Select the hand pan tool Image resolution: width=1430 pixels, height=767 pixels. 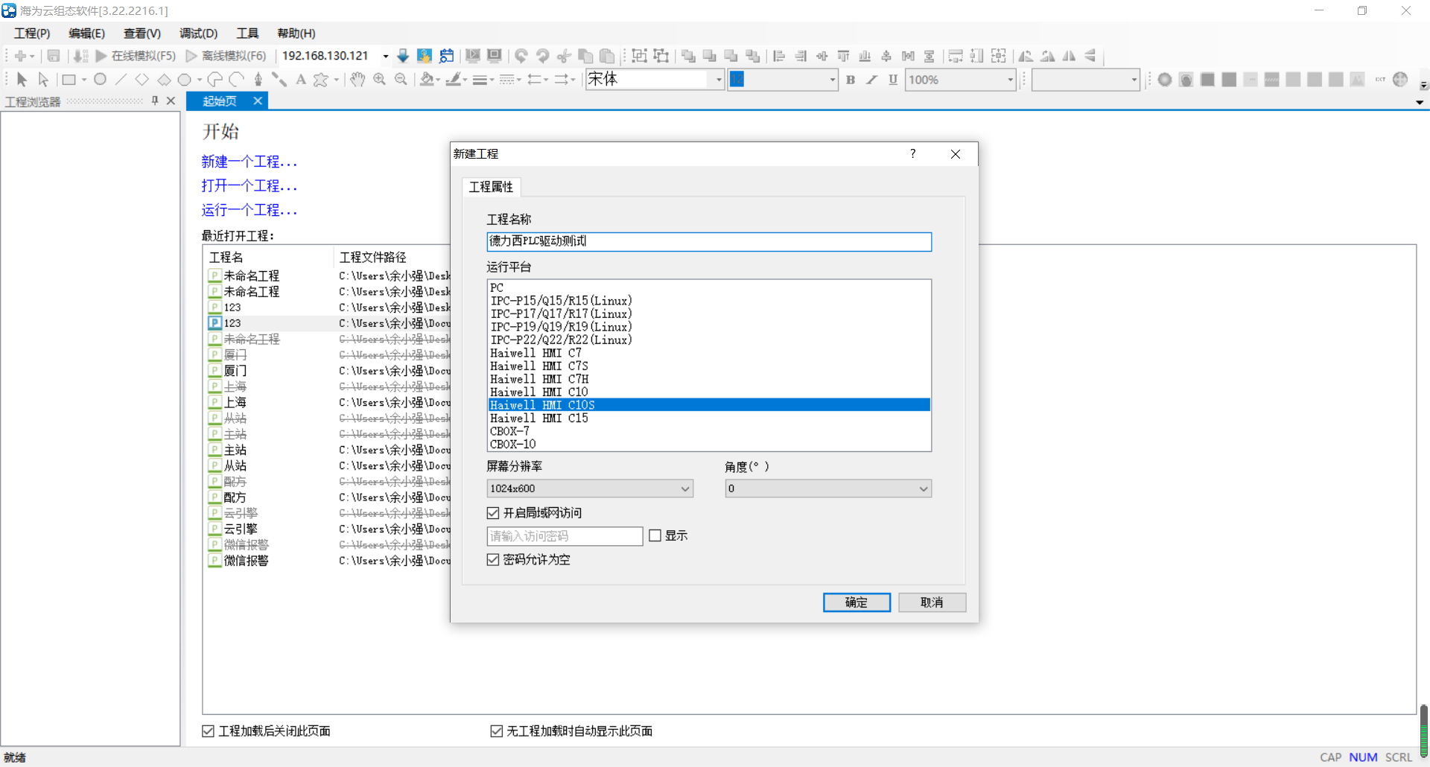tap(357, 80)
